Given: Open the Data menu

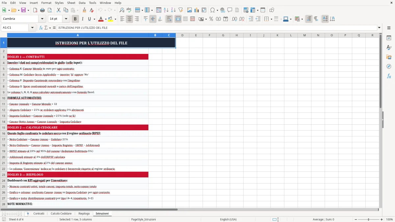Looking at the screenshot, I should coord(82,3).
